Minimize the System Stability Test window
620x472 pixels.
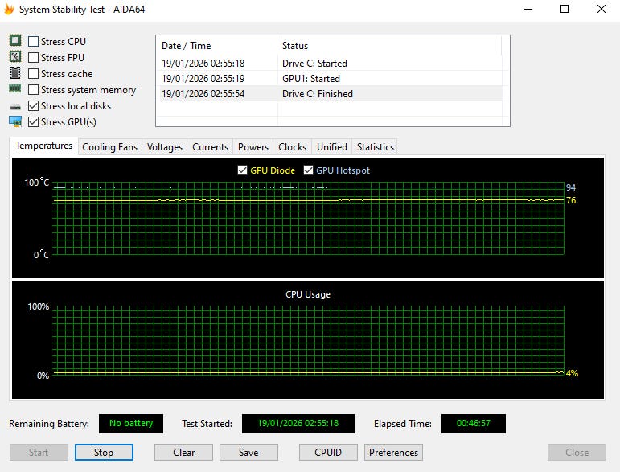(x=528, y=9)
